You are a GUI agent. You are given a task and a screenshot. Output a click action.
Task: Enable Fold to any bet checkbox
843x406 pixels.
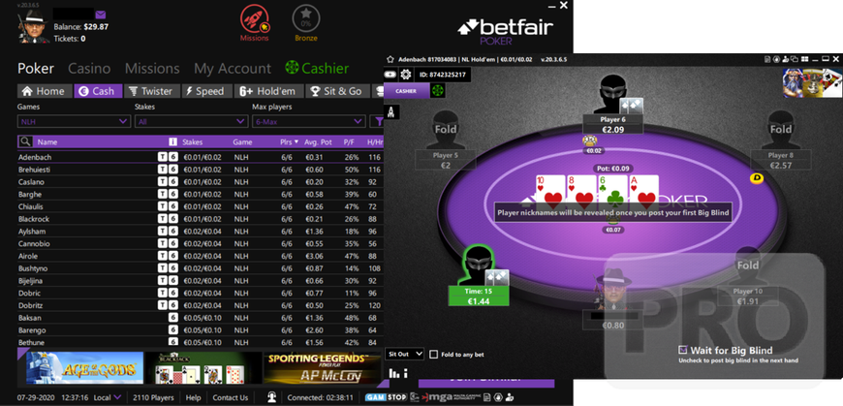[434, 355]
